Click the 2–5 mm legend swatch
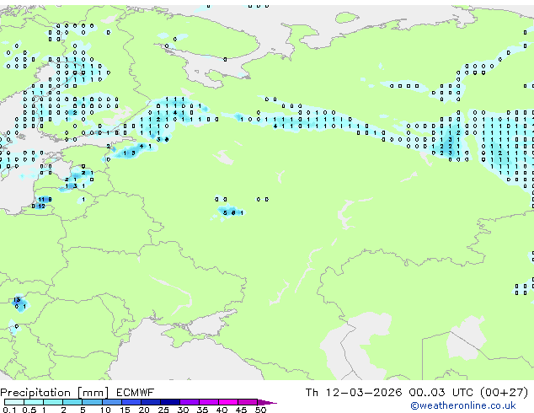 click(x=72, y=402)
